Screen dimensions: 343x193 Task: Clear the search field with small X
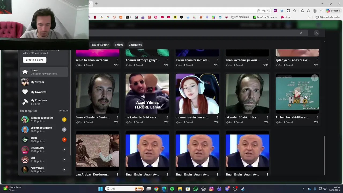(301, 33)
